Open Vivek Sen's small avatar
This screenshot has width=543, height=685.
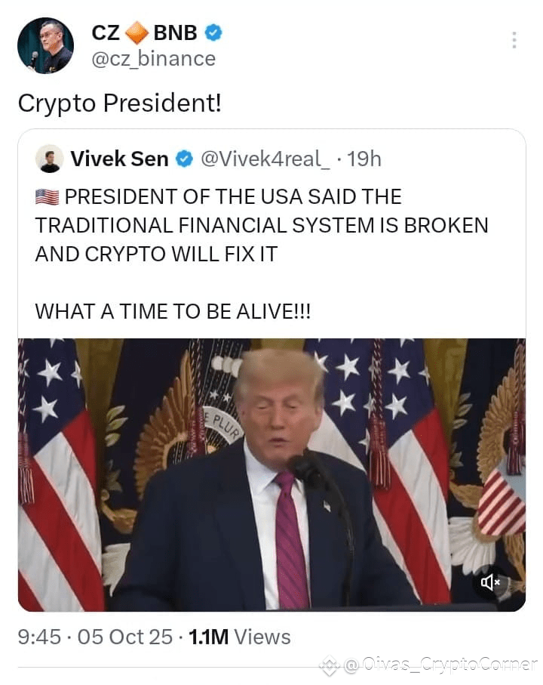[50, 159]
